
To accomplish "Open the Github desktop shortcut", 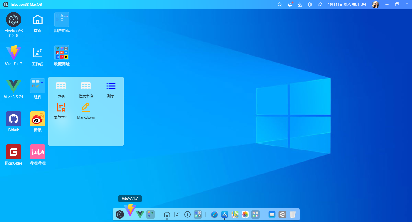I will (x=14, y=119).
